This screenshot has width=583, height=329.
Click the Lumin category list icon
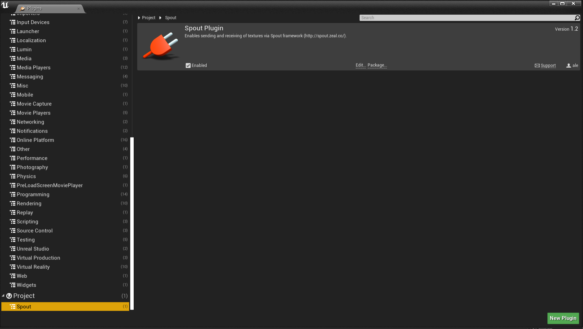[13, 49]
